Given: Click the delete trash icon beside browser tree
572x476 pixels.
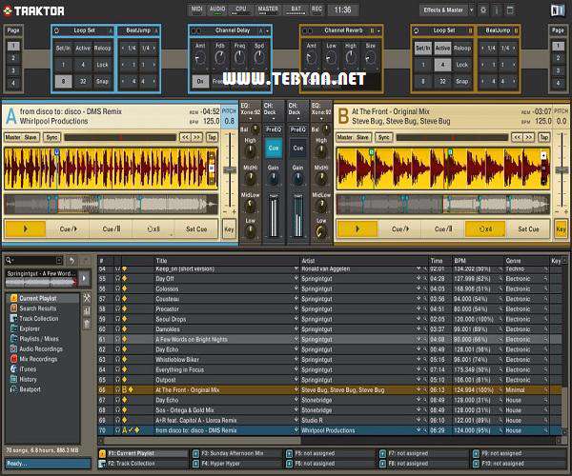Looking at the screenshot, I should click(87, 324).
